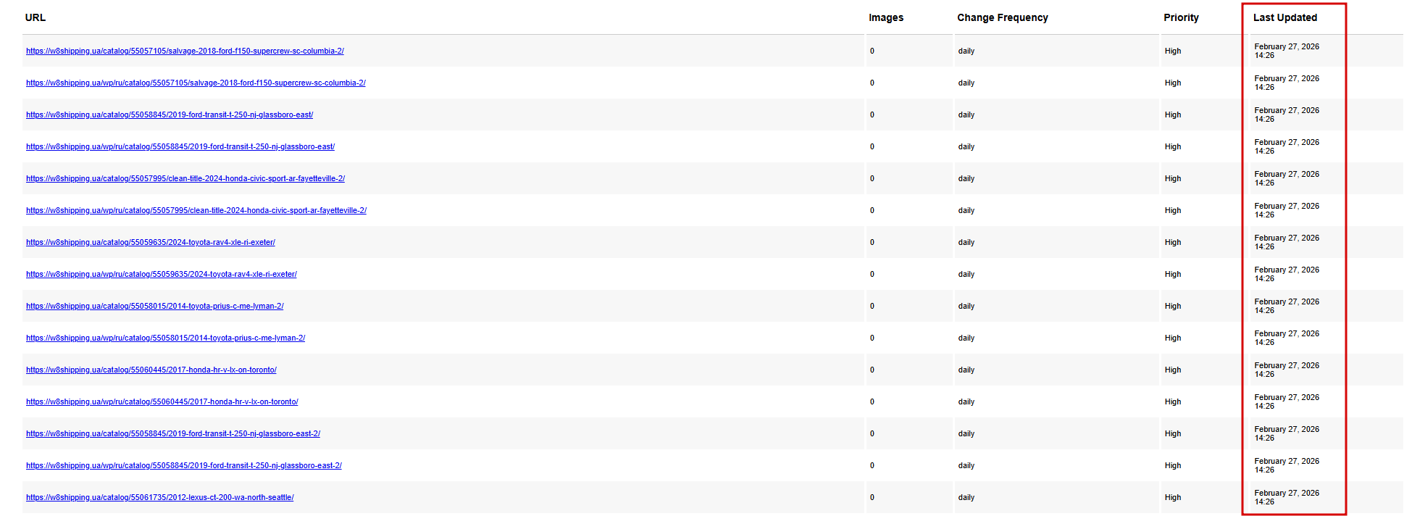This screenshot has width=1412, height=516.
Task: Open the /wp/ru 2014-toyota-prius-c link
Action: tap(166, 338)
